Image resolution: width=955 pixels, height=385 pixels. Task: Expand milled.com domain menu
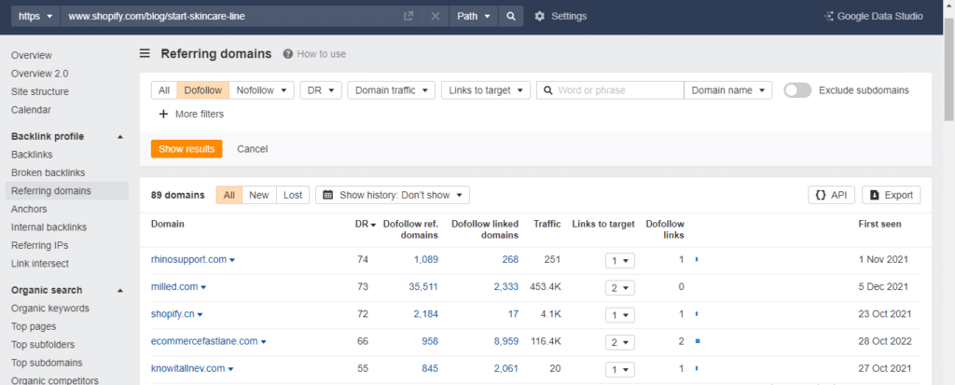click(203, 287)
